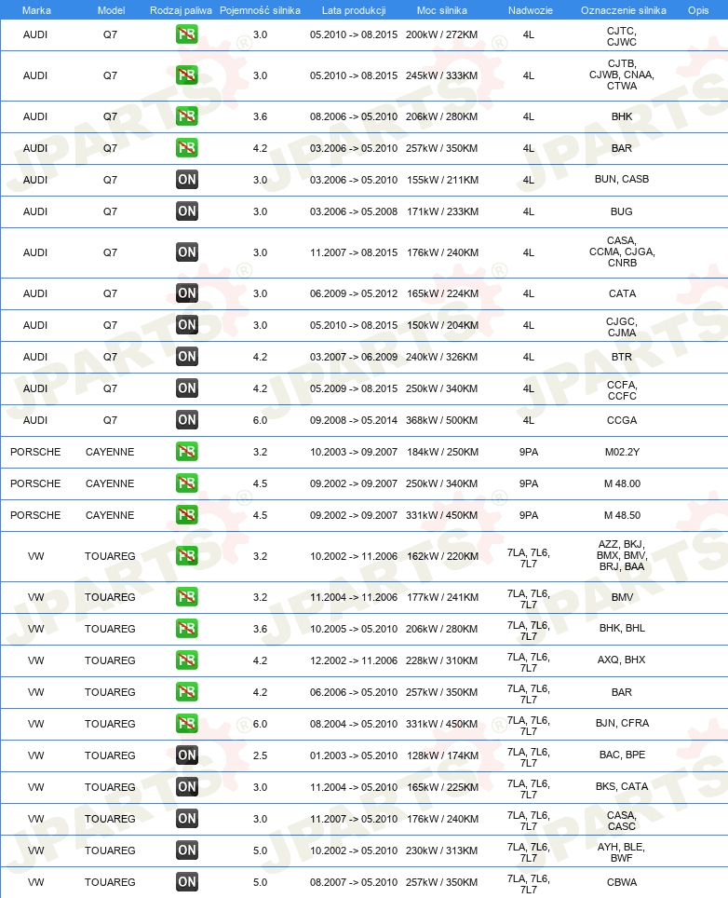Click the Rodzaj paliwa column header
The height and width of the screenshot is (898, 728).
tap(181, 10)
